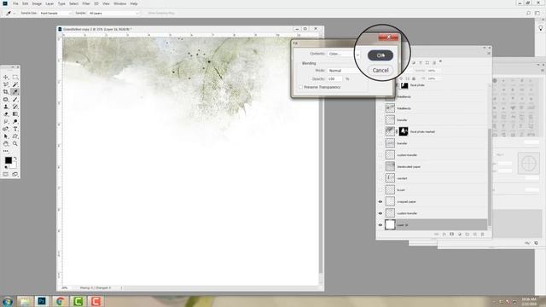Swap foreground and background colors
Image resolution: width=546 pixels, height=307 pixels.
[15, 159]
